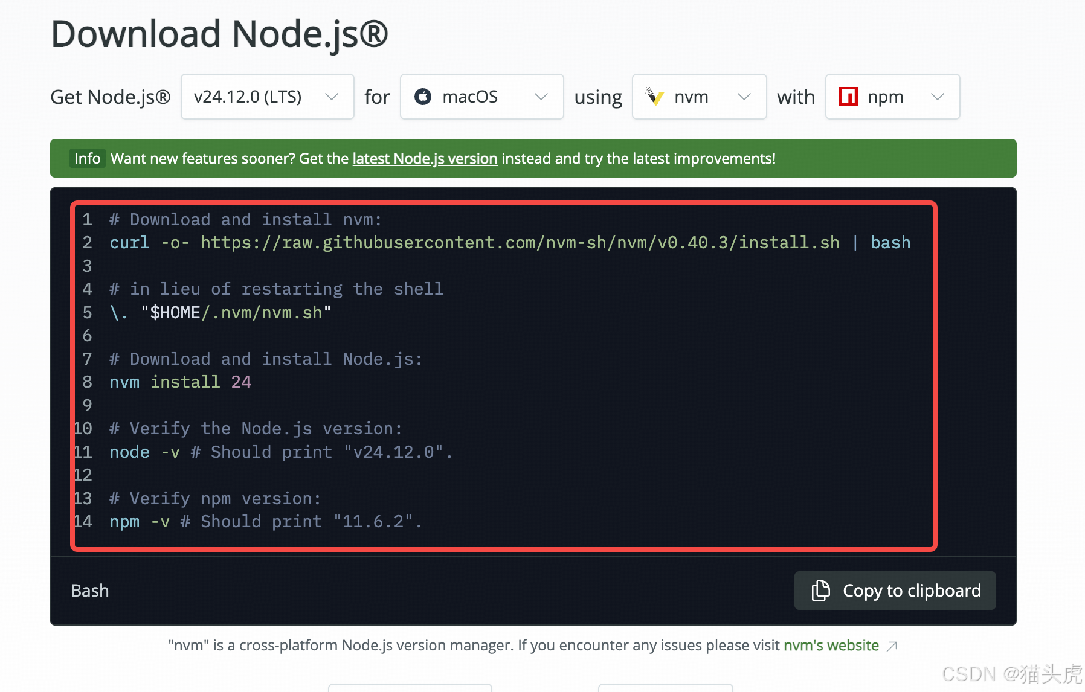Click the comment "# Download and install Node.js:"
Viewport: 1085px width, 692px height.
pos(266,359)
